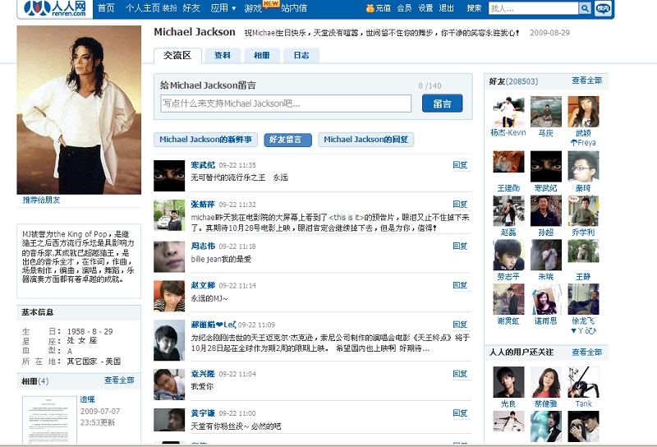This screenshot has height=447, width=657.
Task: Open 好友 in top navigation
Action: click(191, 8)
